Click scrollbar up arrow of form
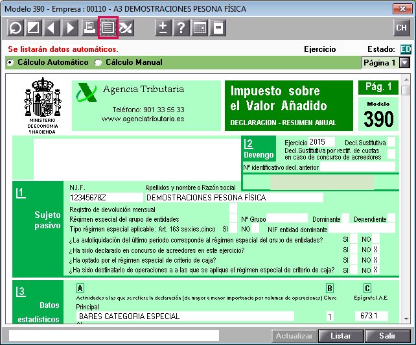 [x=406, y=80]
